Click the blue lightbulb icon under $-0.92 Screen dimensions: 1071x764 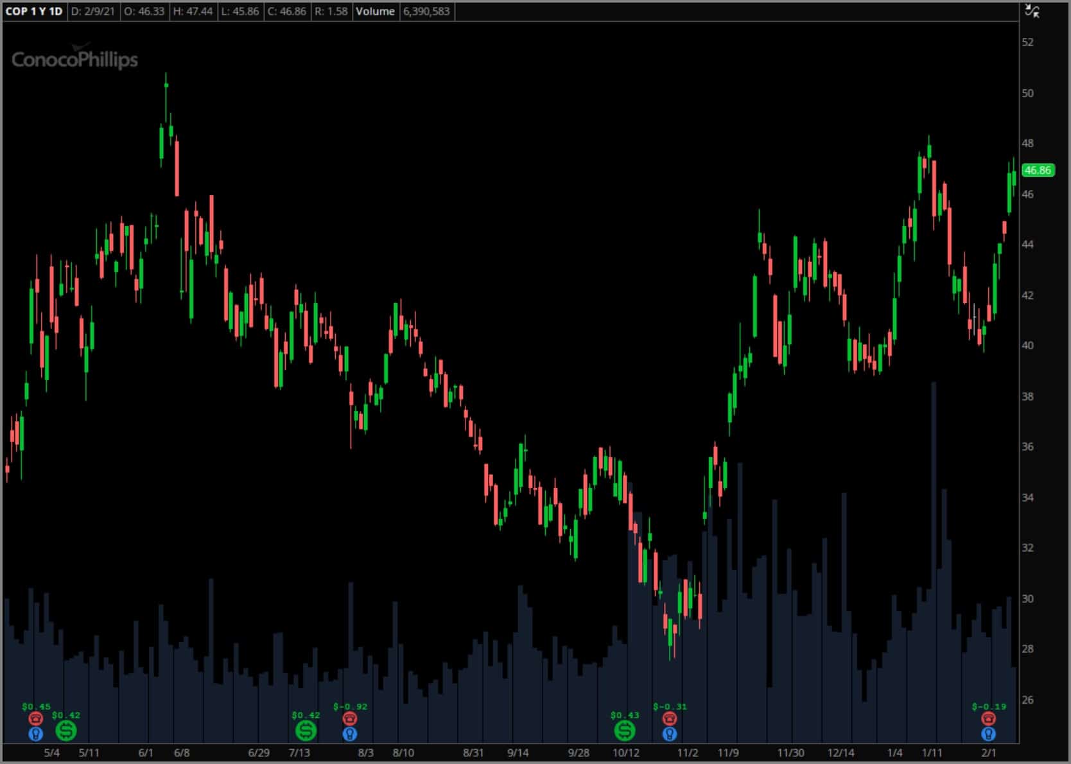(x=349, y=733)
